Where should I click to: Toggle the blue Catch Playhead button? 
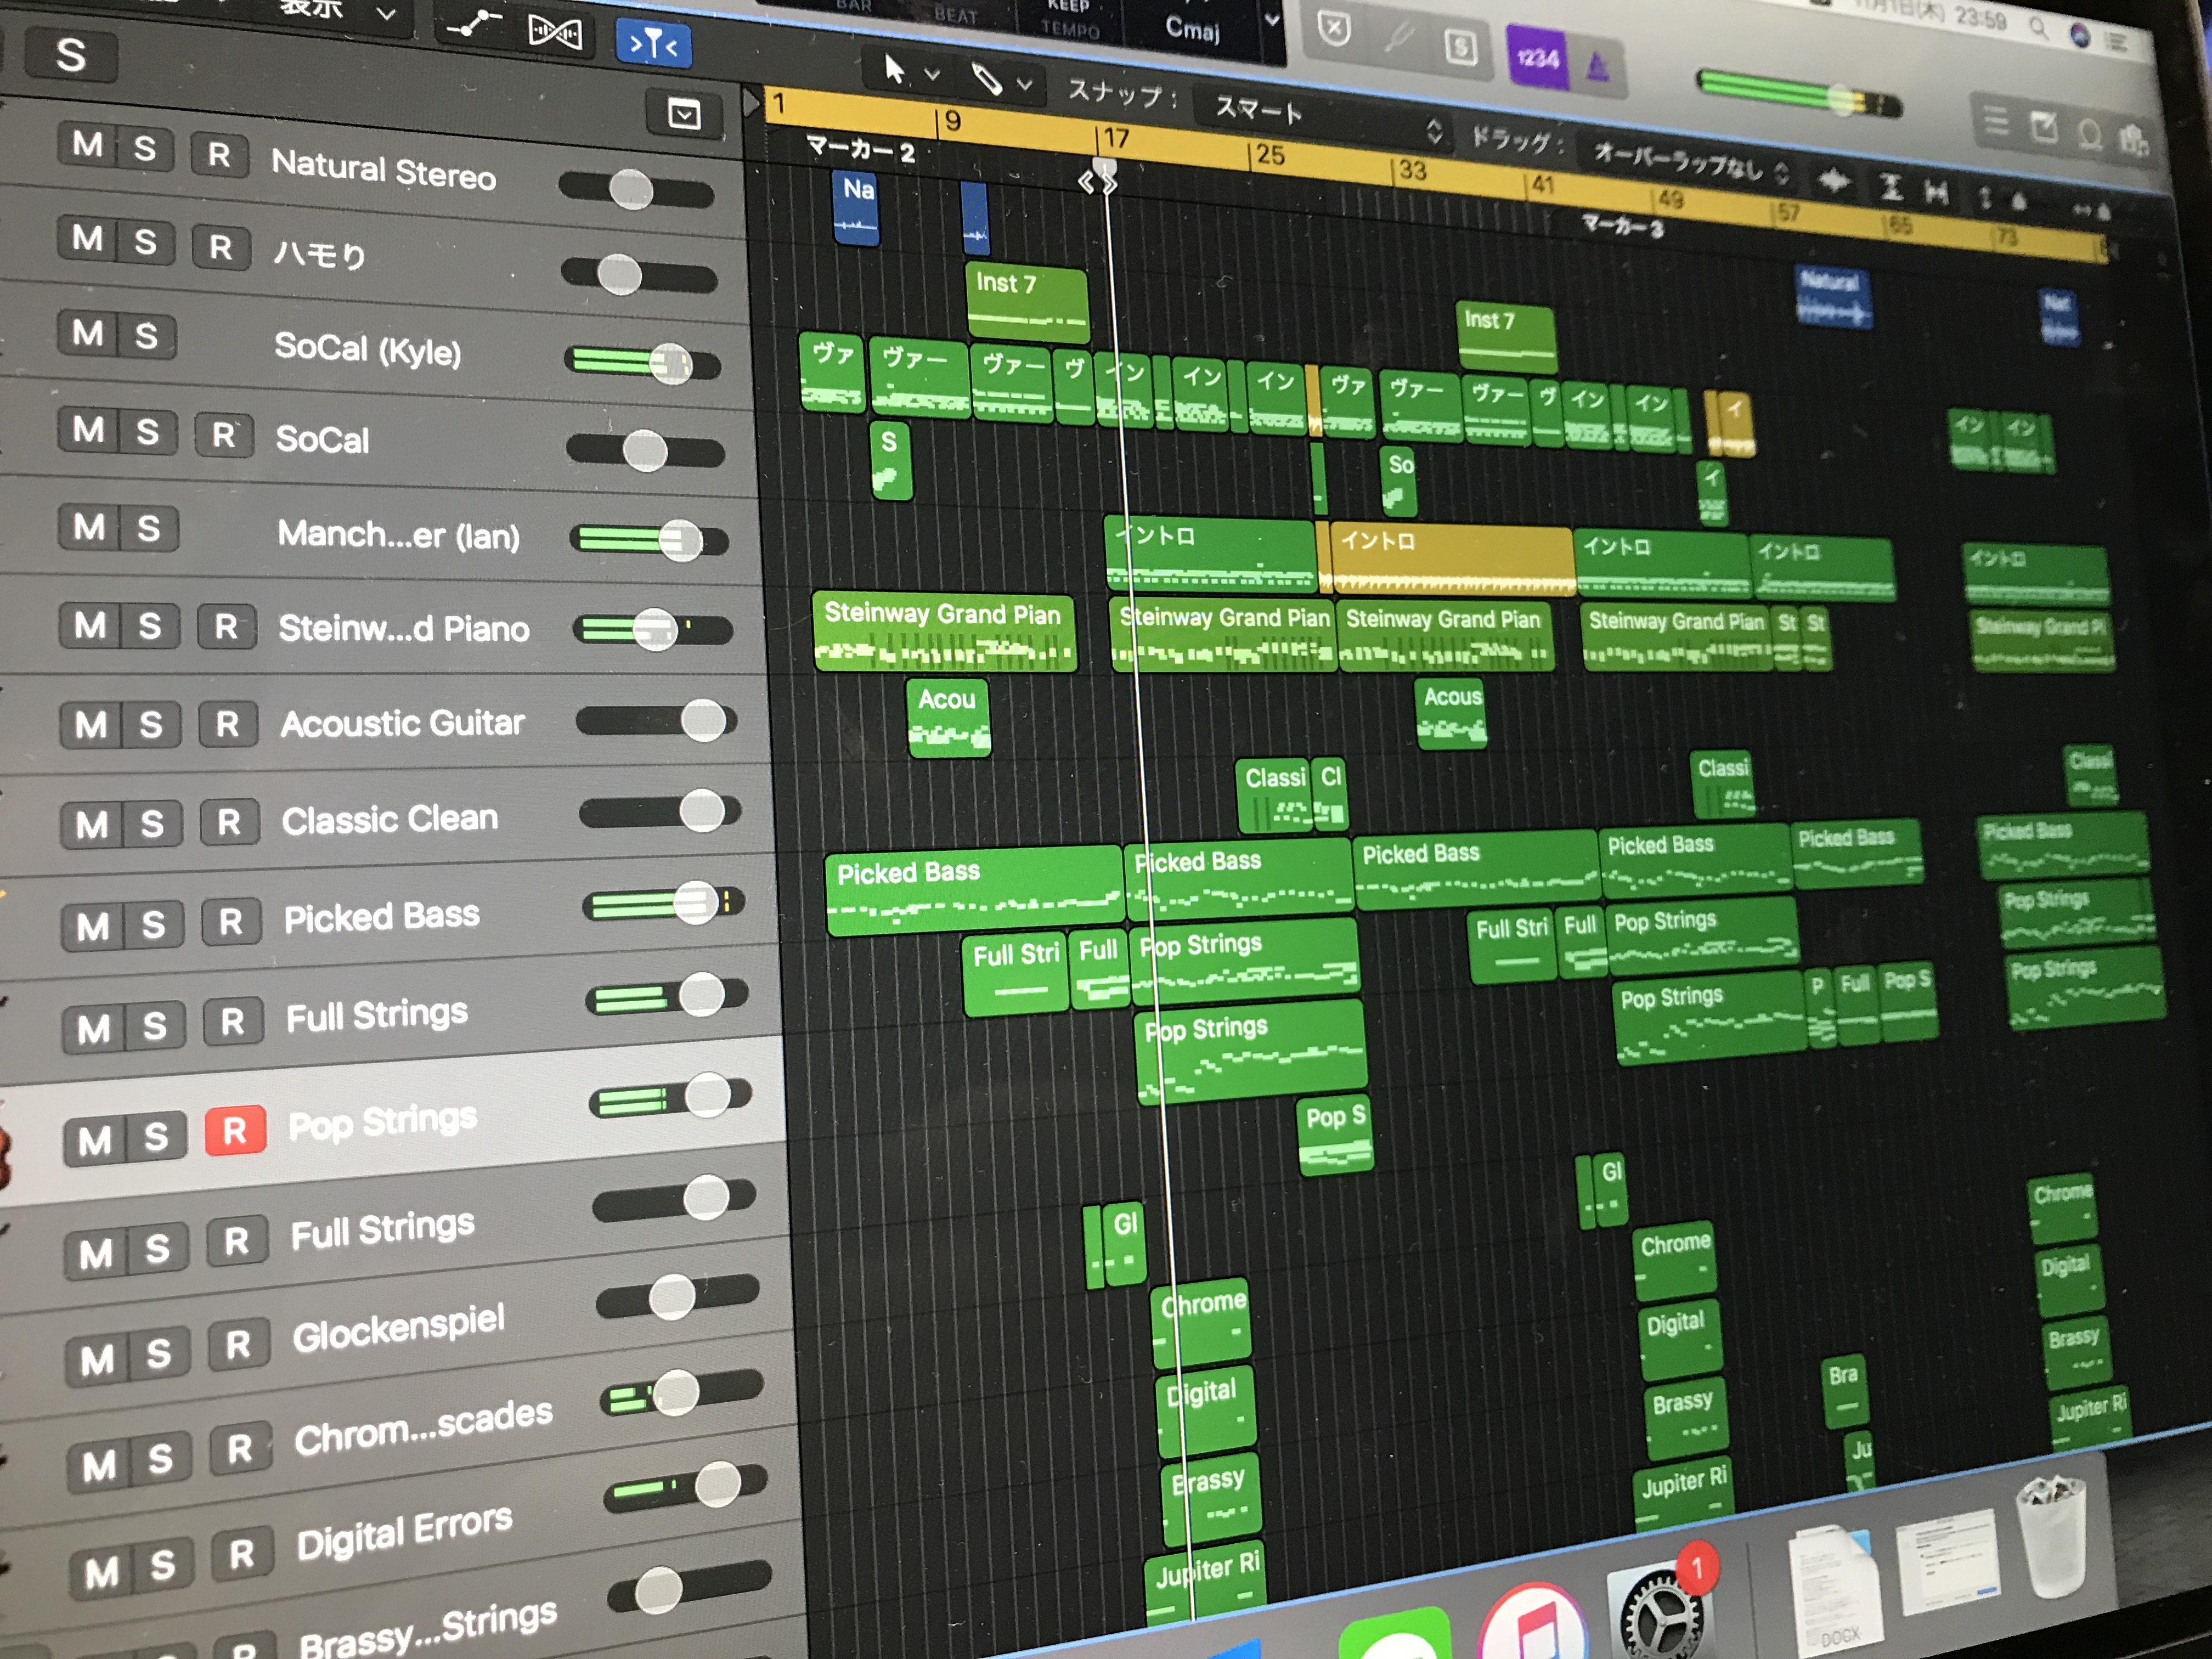coord(653,44)
